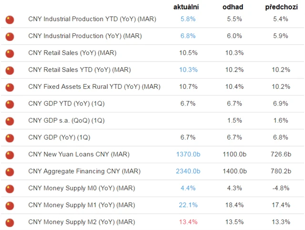Click the China flag beside Fixed Assets Ex Rural
The image size is (305, 230).
pos(10,87)
